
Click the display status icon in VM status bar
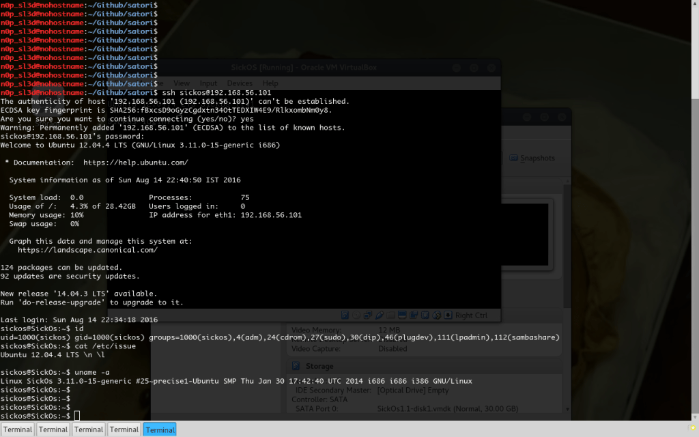click(x=401, y=315)
